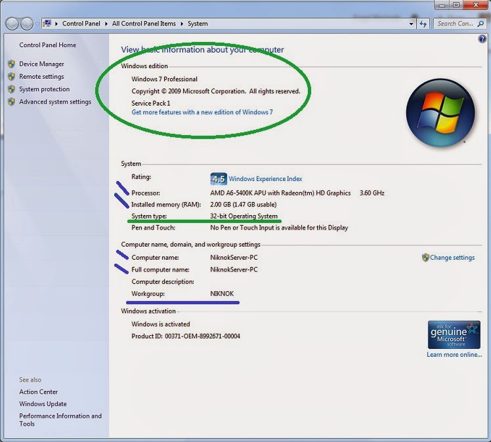
Task: Click the shield icon beside Remote settings
Action: tap(11, 77)
